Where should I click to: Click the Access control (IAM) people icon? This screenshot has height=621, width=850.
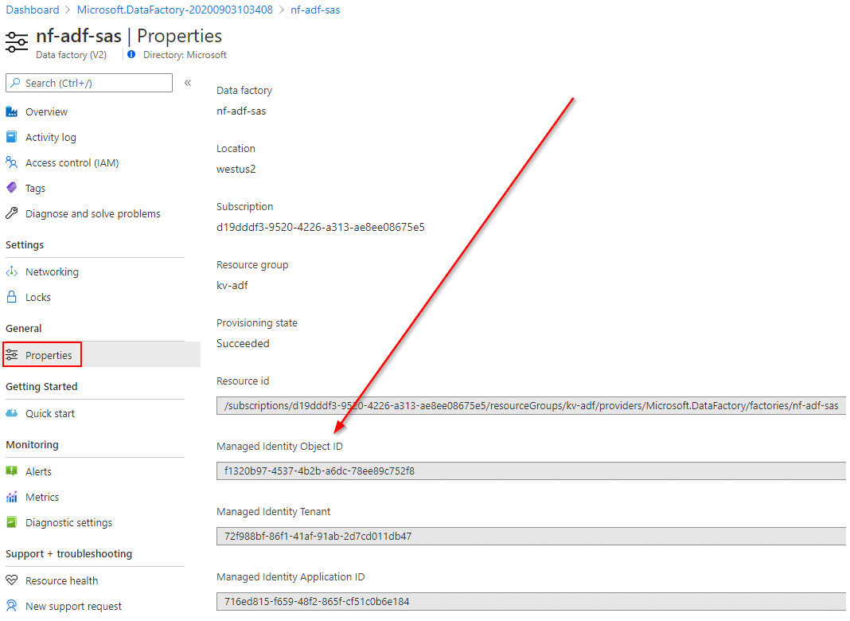pyautogui.click(x=11, y=163)
